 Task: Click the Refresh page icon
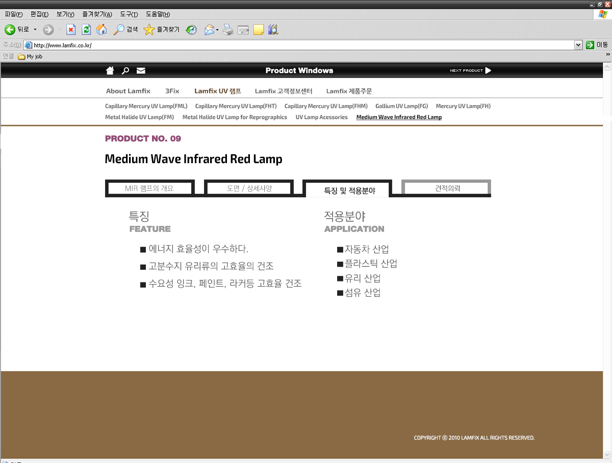click(x=86, y=30)
